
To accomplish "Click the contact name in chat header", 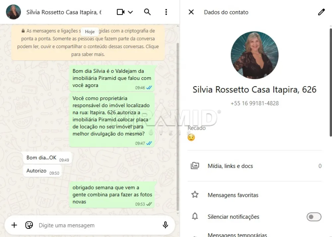I will tap(64, 12).
